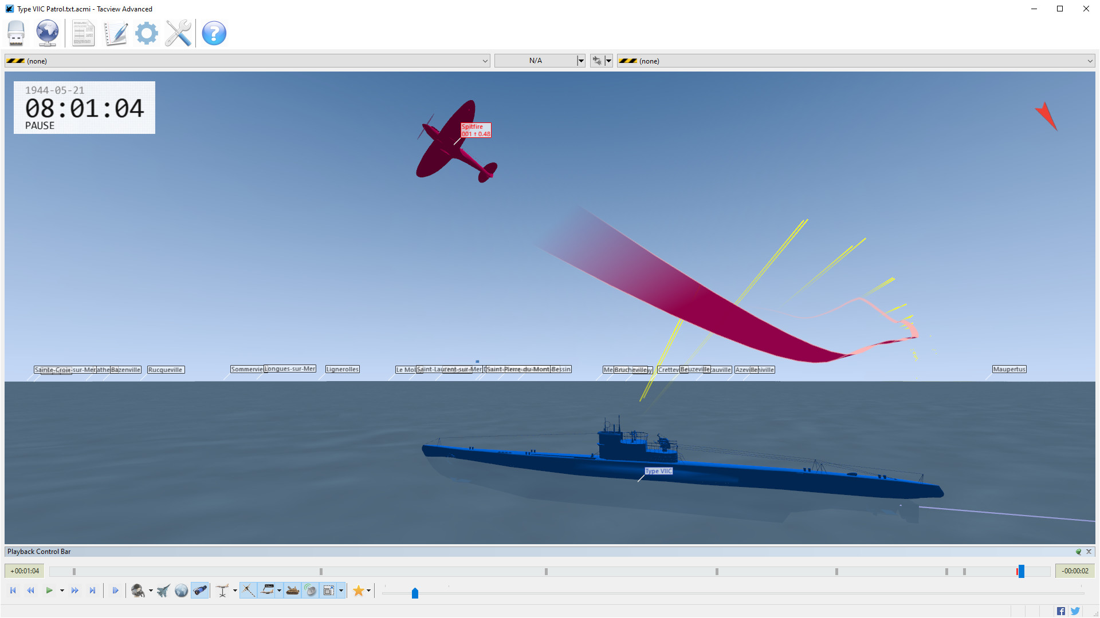
Task: Open the help question mark icon
Action: pyautogui.click(x=214, y=33)
